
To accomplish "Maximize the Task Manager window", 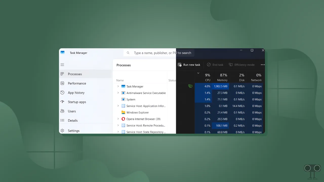I will [252, 50].
